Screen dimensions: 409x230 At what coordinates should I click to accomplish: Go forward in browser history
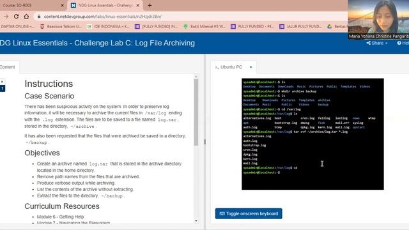[6, 17]
